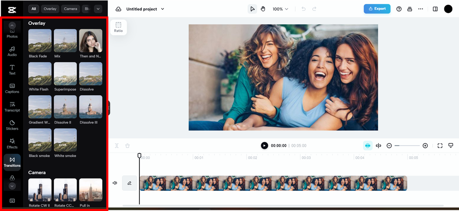Click the Export button
The image size is (459, 211).
pos(377,9)
